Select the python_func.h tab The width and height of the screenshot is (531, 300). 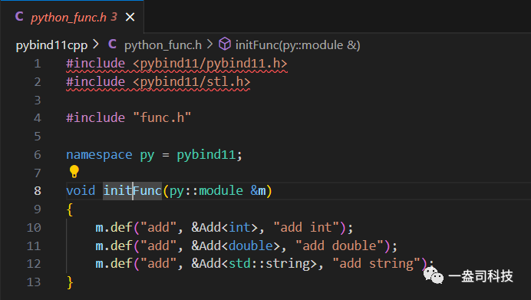tap(72, 17)
